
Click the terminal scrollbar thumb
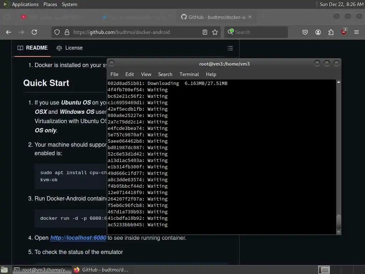(x=339, y=221)
